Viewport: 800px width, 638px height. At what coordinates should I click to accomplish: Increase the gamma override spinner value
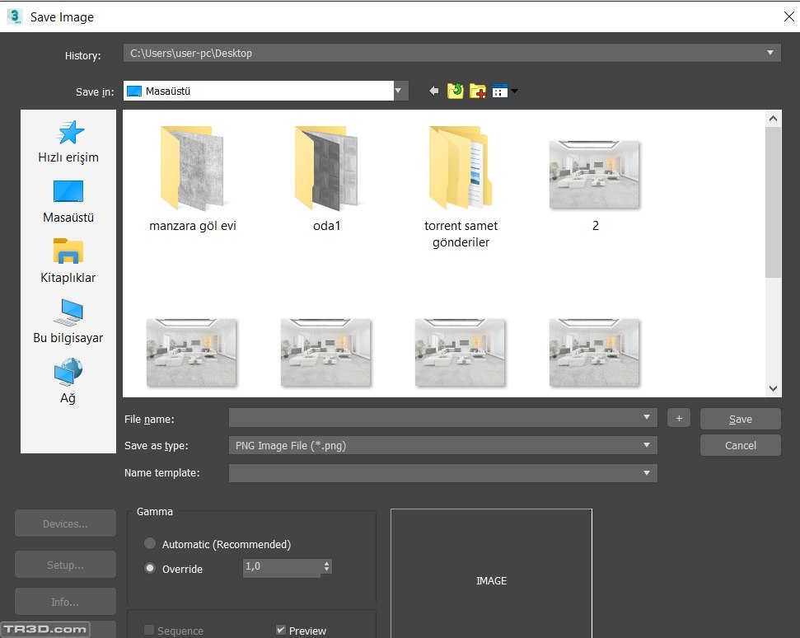pyautogui.click(x=327, y=564)
